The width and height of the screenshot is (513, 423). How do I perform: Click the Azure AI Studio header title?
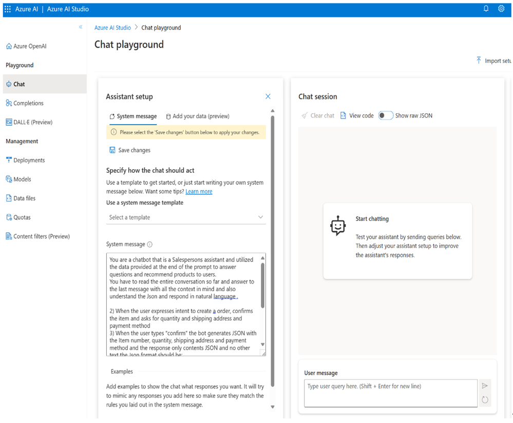tap(68, 9)
